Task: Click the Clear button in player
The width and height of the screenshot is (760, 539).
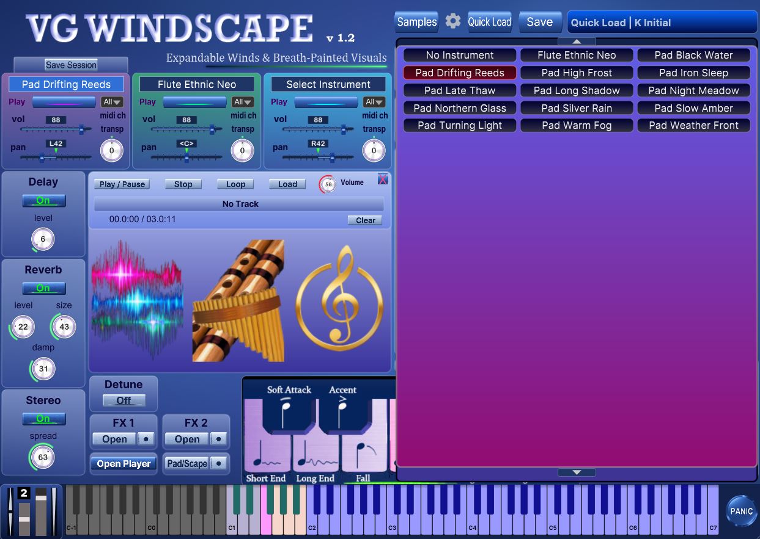Action: [x=365, y=220]
